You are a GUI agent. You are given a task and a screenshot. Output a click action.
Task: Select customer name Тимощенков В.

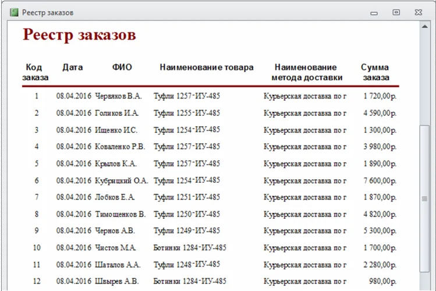[120, 214]
